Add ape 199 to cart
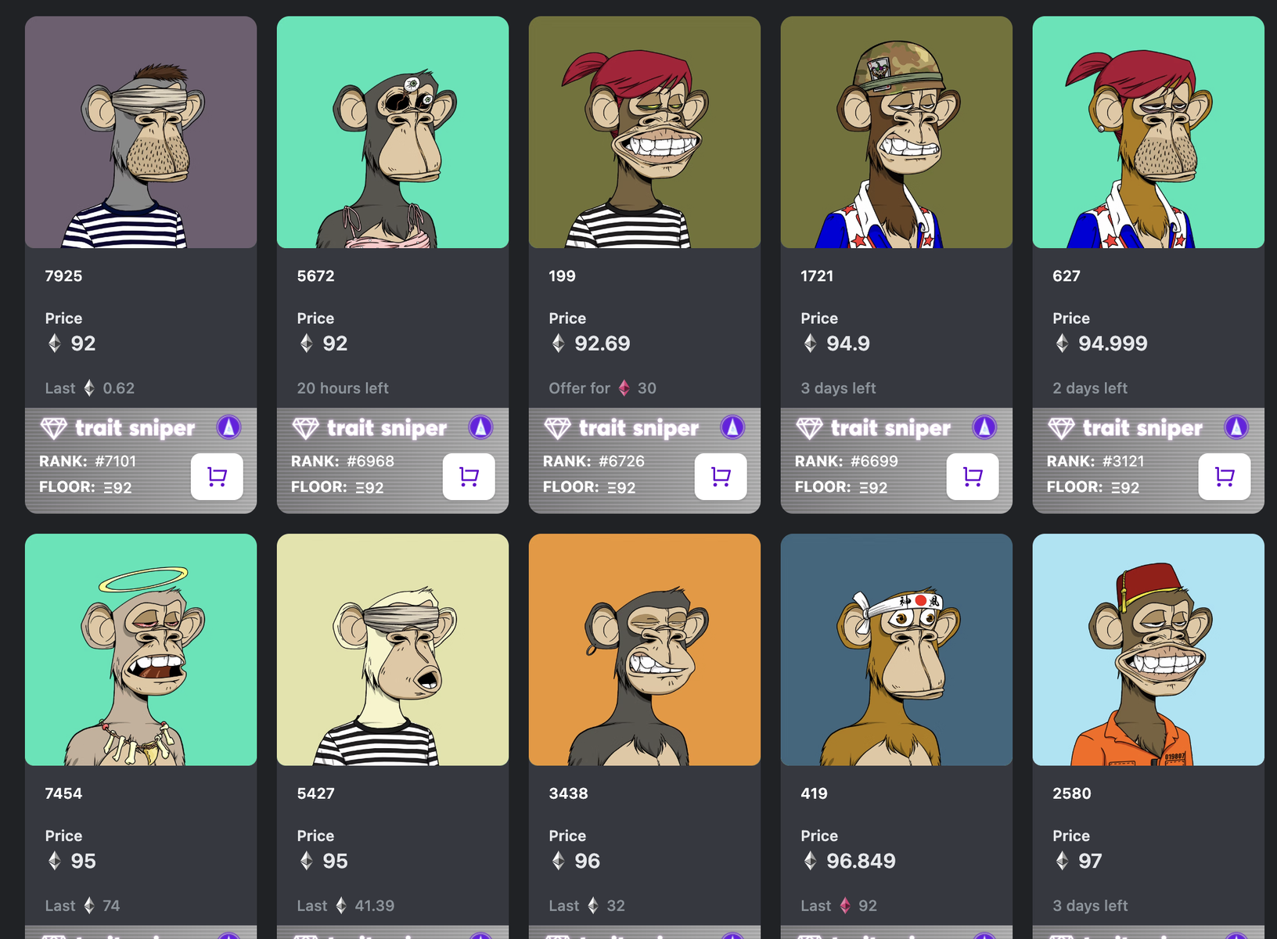Screen dimensions: 1277x939 (x=721, y=476)
